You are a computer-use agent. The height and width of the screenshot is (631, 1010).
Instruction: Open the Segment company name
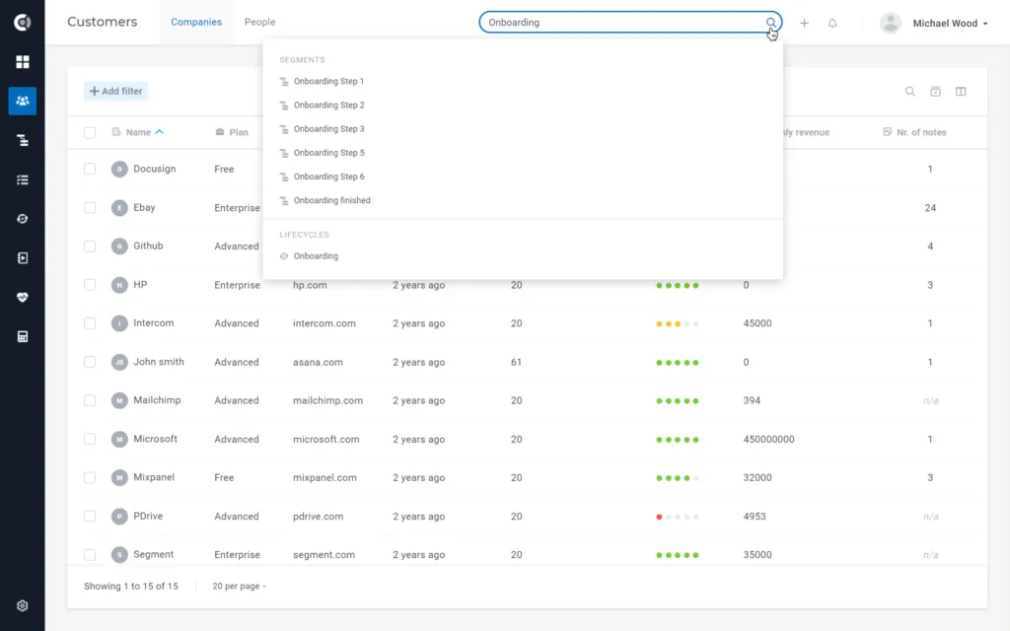coord(153,554)
